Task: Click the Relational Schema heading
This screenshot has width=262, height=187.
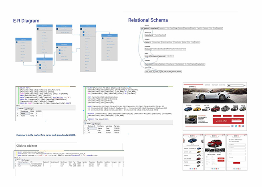Action: [148, 20]
